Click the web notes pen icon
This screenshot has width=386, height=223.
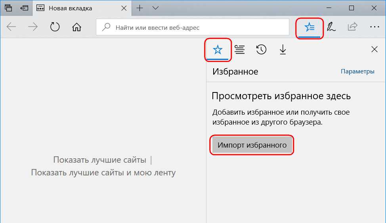tap(331, 27)
